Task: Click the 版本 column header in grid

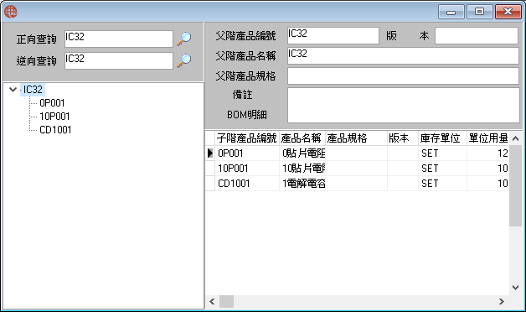Action: click(x=403, y=138)
